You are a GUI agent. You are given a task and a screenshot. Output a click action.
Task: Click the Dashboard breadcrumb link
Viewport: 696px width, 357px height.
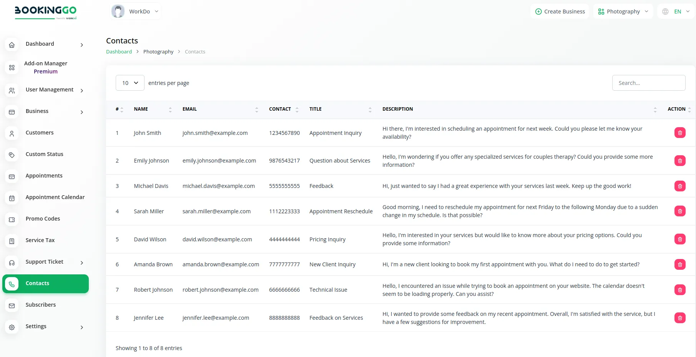pyautogui.click(x=119, y=51)
